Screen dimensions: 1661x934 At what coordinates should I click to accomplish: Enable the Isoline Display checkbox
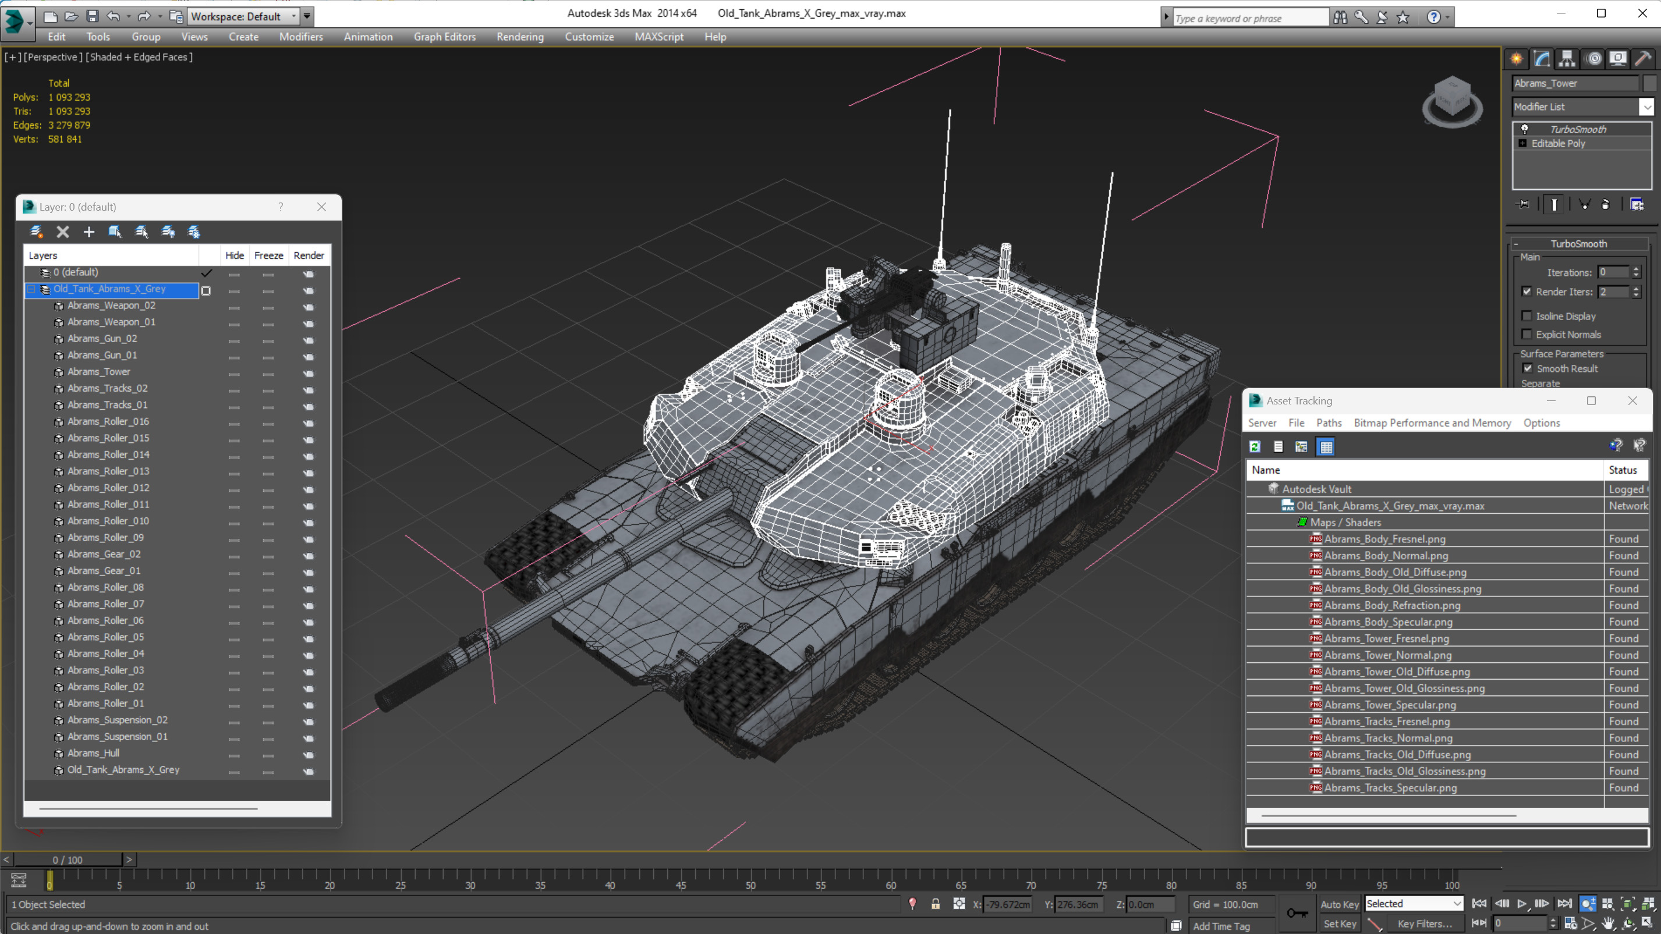(1527, 316)
